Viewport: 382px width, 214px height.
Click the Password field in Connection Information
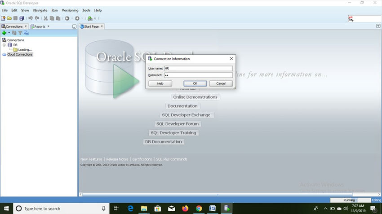point(199,75)
